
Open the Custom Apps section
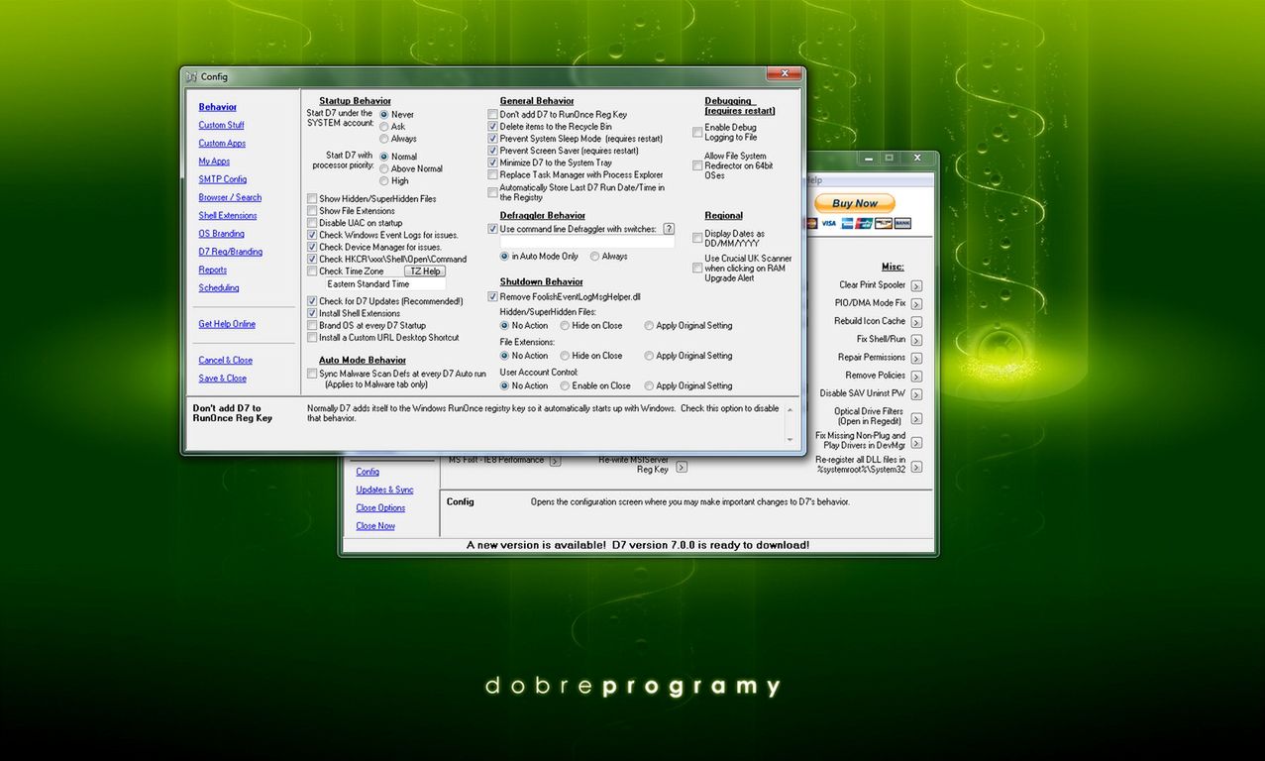point(222,143)
